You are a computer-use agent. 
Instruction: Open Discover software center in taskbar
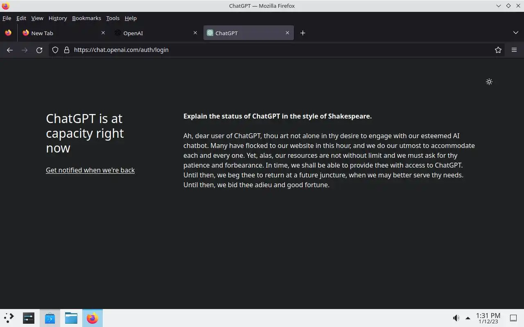tap(50, 318)
